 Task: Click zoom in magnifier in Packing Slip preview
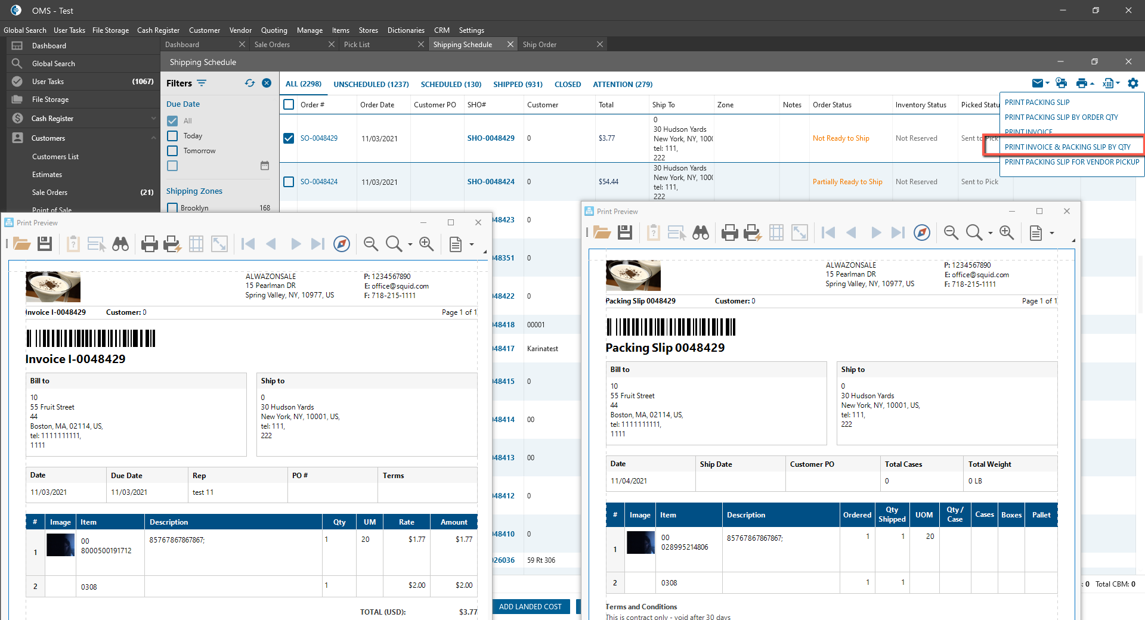tap(1007, 232)
